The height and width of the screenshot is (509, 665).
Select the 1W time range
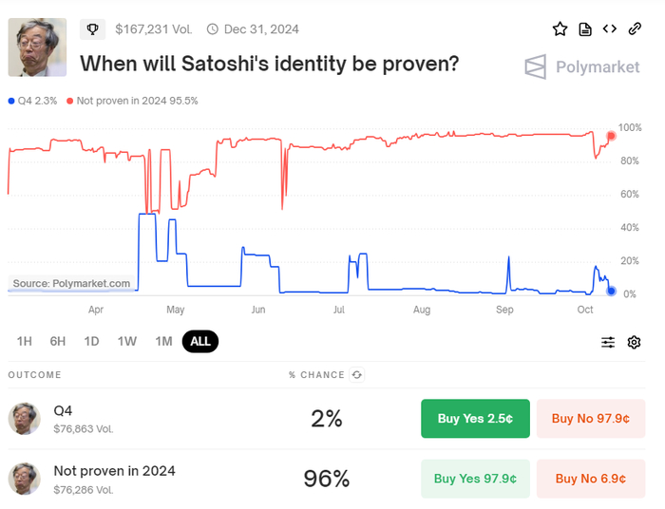pyautogui.click(x=127, y=342)
